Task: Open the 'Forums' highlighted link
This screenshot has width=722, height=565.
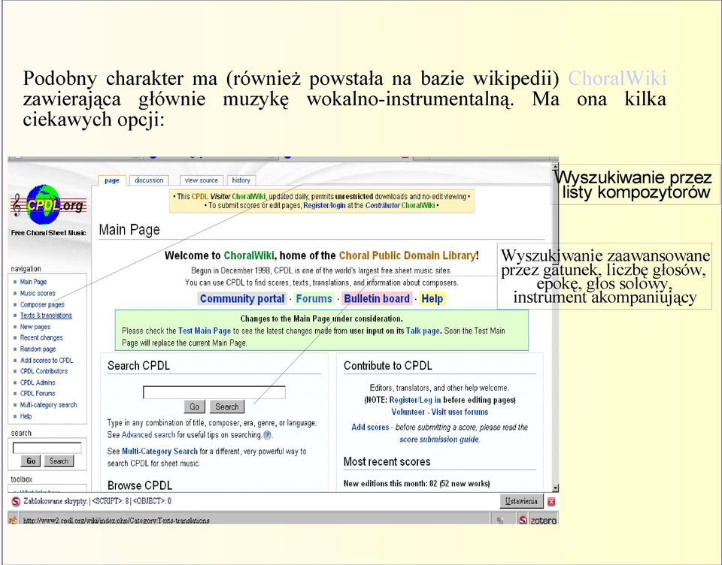Action: (x=314, y=298)
